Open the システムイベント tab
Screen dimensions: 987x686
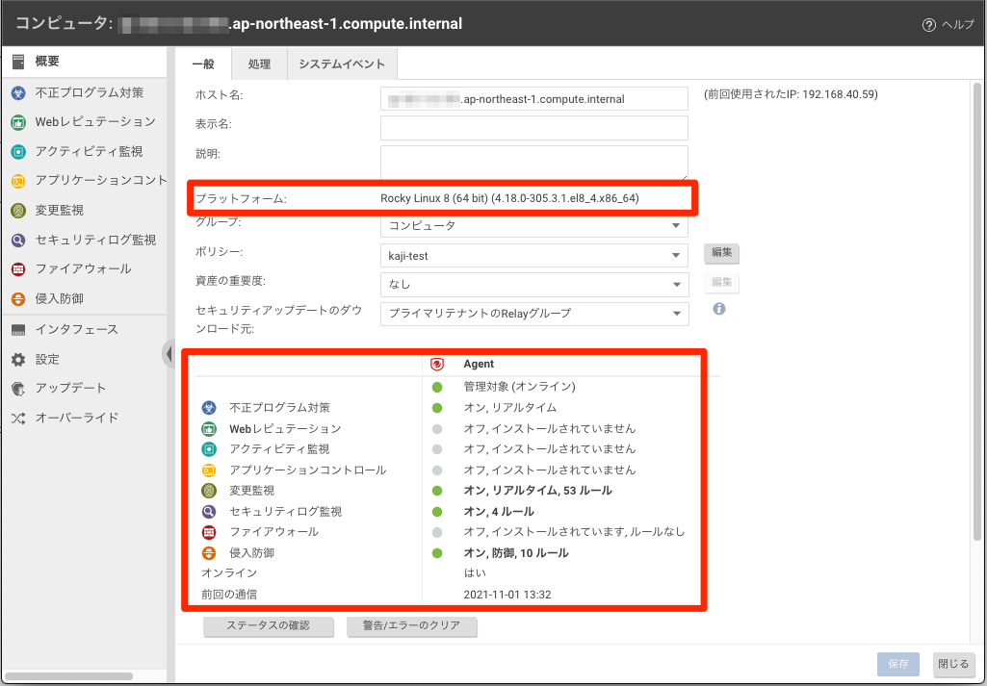click(x=344, y=64)
